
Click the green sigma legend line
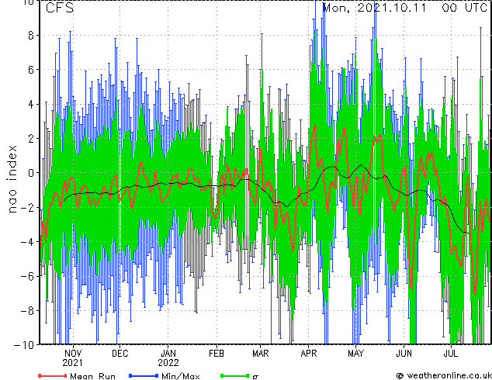[235, 375]
